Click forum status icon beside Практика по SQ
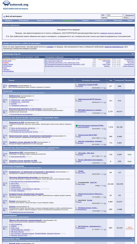Viewport: 137px width, 244px height. pos(5,127)
